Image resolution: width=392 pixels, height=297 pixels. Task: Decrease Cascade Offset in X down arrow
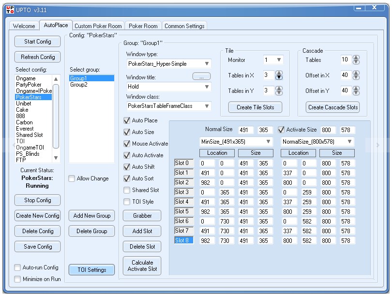357,77
